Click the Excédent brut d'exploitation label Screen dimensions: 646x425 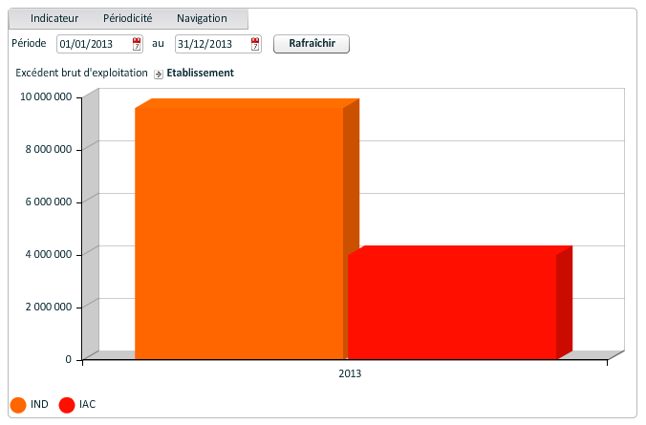click(x=81, y=73)
